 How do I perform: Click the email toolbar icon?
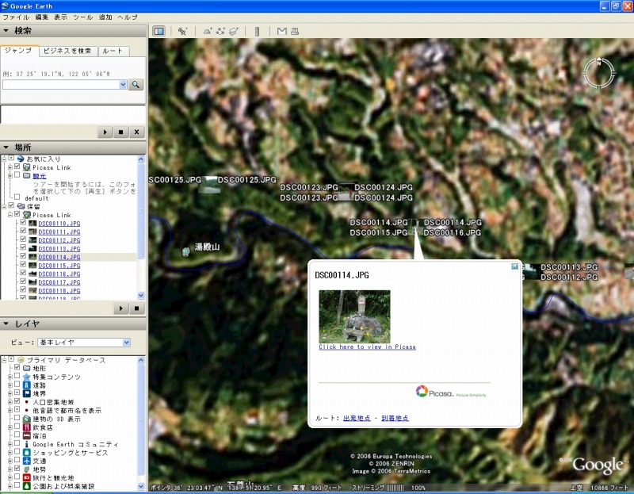point(281,31)
